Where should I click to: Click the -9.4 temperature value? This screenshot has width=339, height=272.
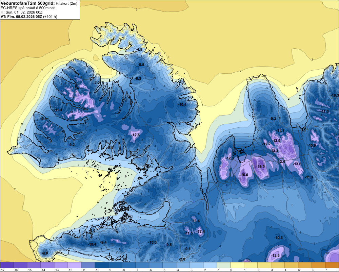[x=103, y=243]
